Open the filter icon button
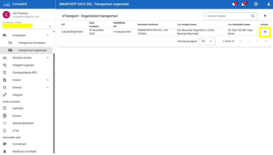Screen dimensions: 273x155 265,16
